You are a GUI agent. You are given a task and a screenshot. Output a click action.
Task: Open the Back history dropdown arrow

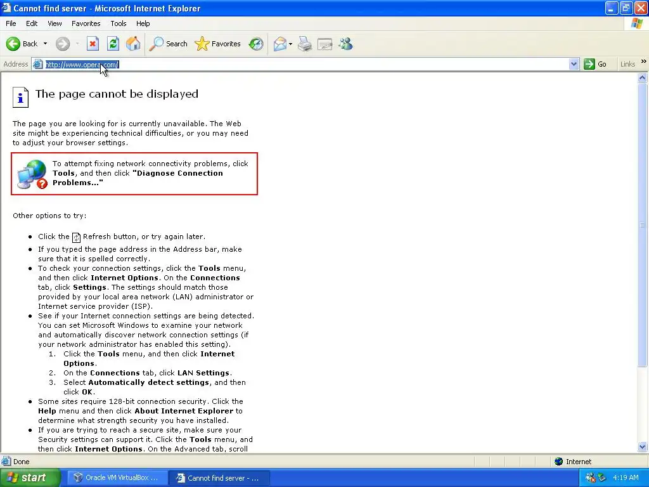coord(45,44)
